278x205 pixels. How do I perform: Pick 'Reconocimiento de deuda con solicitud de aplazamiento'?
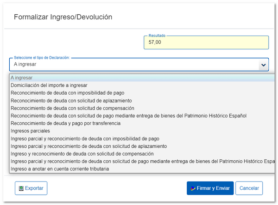pos(71,101)
